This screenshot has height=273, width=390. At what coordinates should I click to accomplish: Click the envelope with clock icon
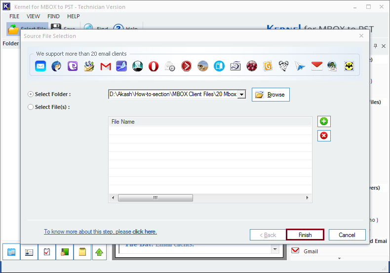tap(170, 66)
